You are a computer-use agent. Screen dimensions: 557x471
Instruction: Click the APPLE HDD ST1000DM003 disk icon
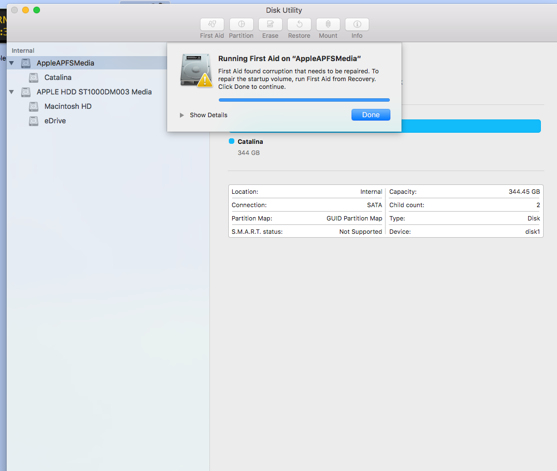coord(26,92)
